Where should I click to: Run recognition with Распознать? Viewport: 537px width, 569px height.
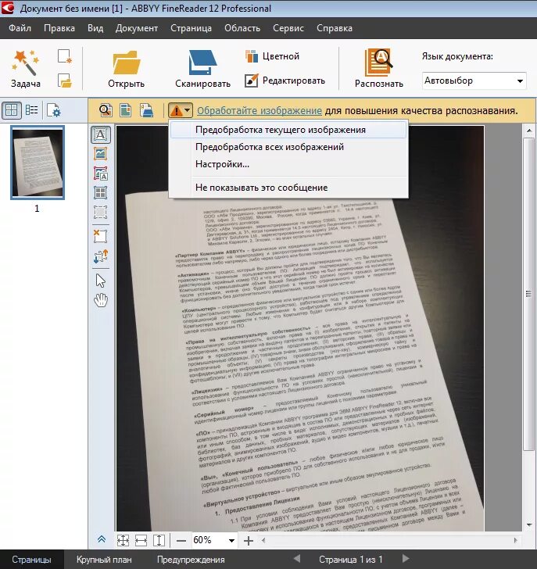point(379,69)
